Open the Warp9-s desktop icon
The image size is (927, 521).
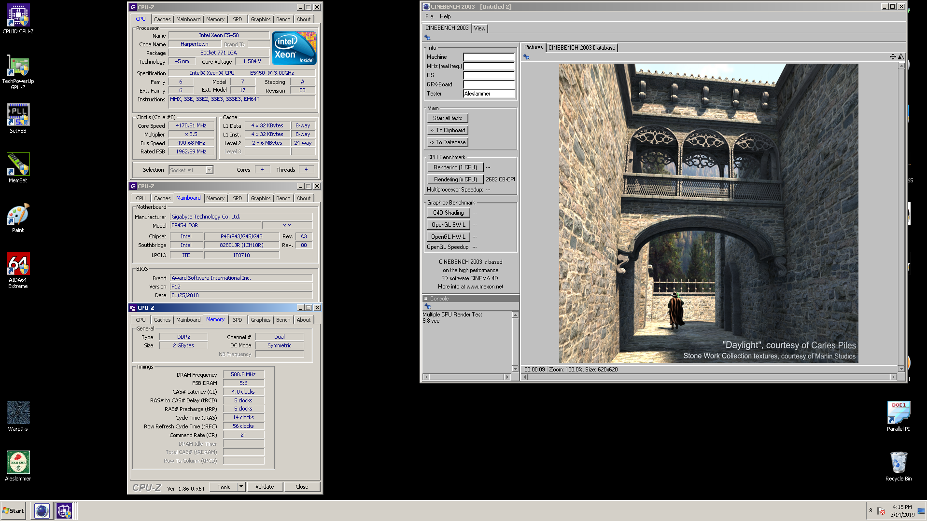pos(18,416)
